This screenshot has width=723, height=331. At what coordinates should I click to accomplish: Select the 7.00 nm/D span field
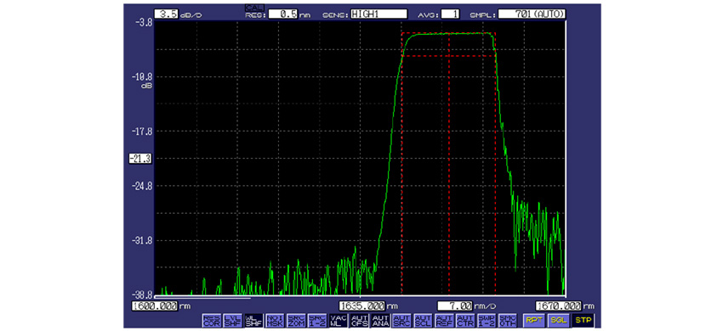[455, 306]
